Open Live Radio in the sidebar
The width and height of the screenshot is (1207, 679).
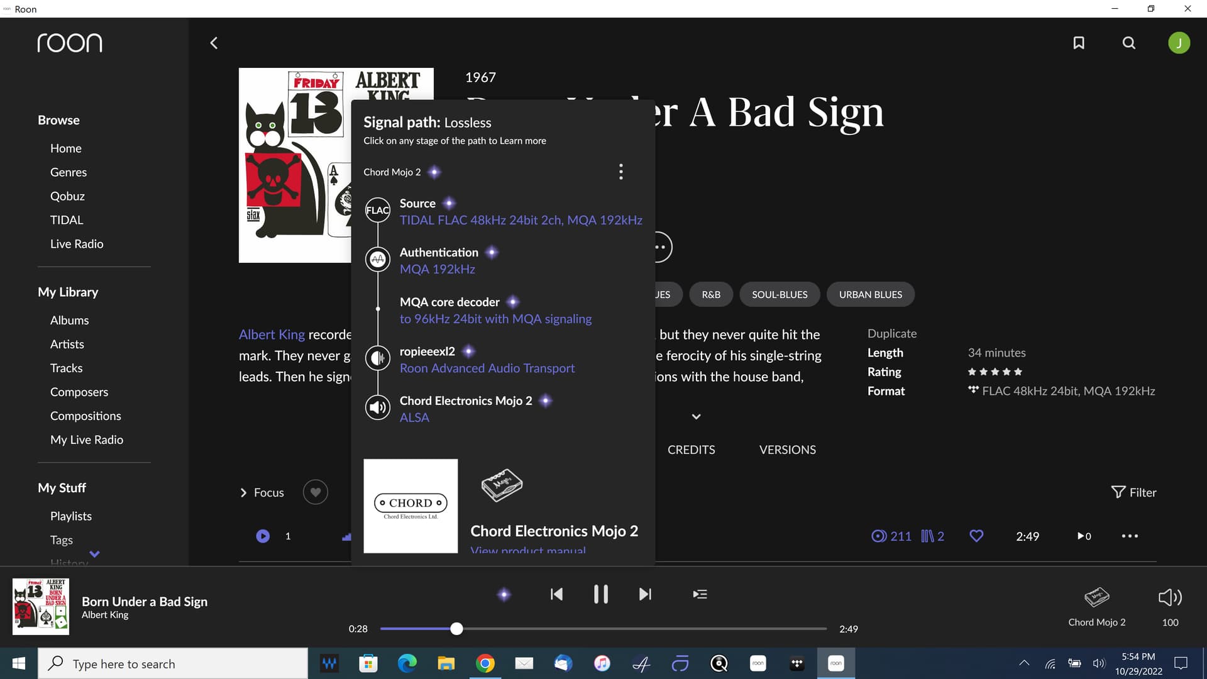pyautogui.click(x=77, y=244)
